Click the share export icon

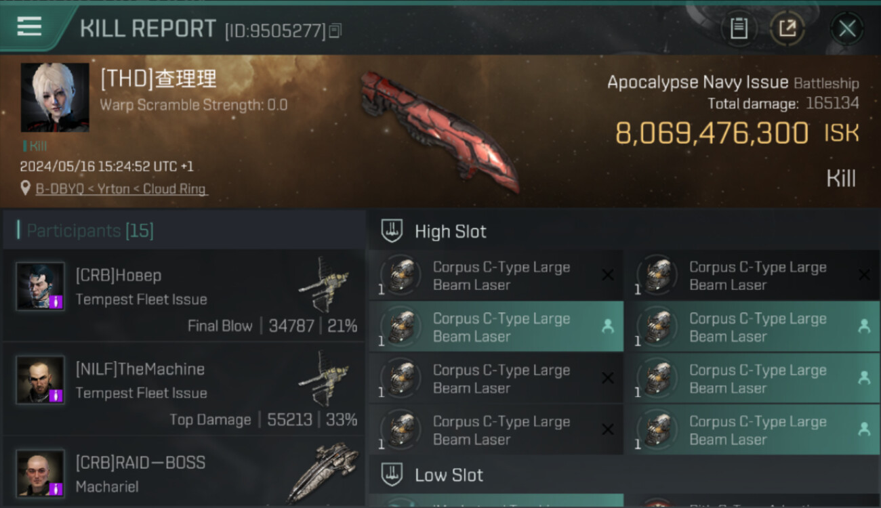tap(787, 28)
